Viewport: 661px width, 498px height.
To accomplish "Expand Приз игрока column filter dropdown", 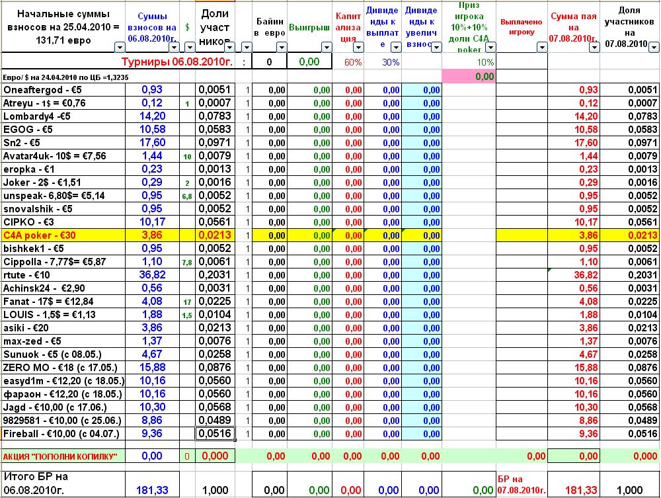I will [x=490, y=47].
